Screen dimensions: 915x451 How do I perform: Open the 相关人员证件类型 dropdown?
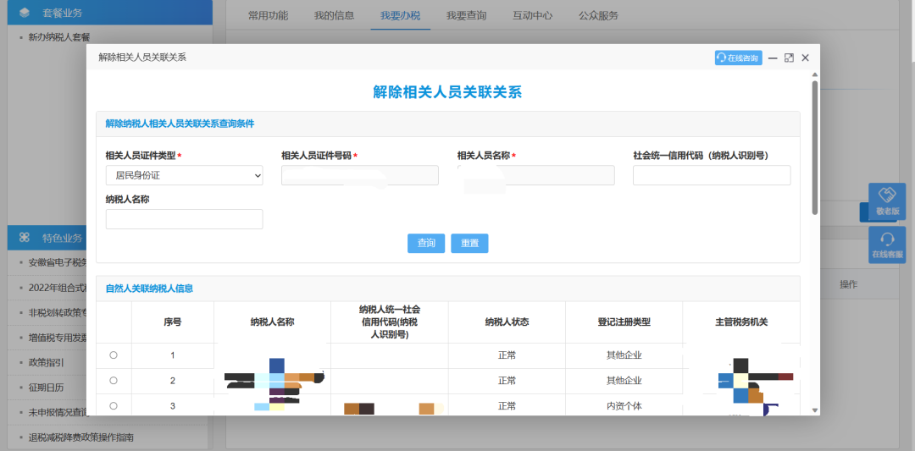(x=184, y=175)
